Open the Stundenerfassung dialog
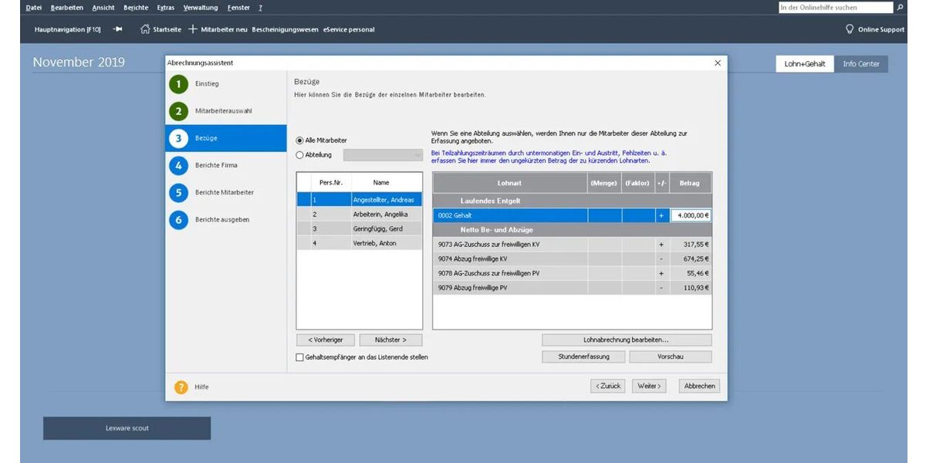The image size is (926, 463). pos(583,357)
